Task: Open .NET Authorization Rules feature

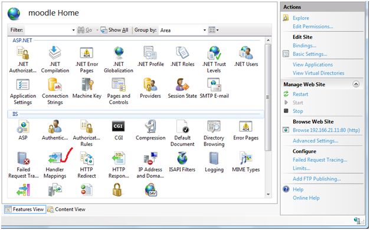Action: pos(23,59)
